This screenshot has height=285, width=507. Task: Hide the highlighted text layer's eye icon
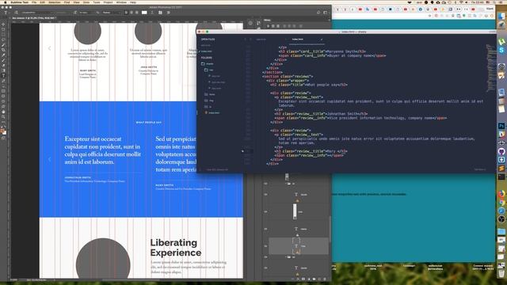pos(266,246)
